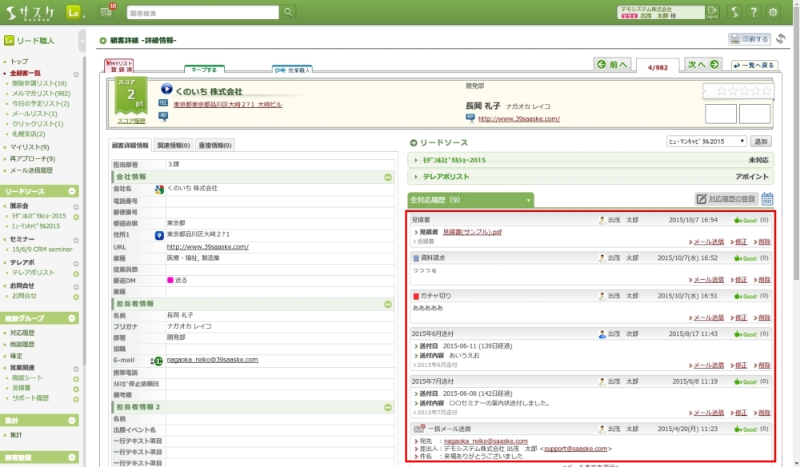This screenshot has height=467, width=800.
Task: Collapse the 担当者情報 section
Action: [388, 304]
